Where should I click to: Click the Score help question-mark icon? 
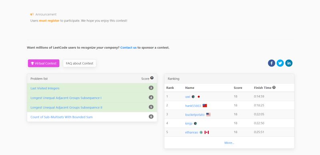pyautogui.click(x=152, y=78)
